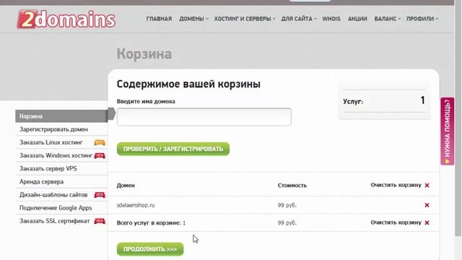Click the bottom Очистить корзину link

(x=396, y=222)
